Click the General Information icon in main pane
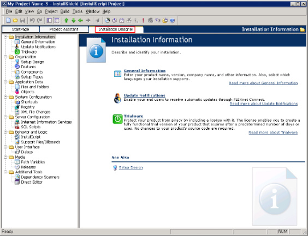The image size is (308, 236). 117,74
